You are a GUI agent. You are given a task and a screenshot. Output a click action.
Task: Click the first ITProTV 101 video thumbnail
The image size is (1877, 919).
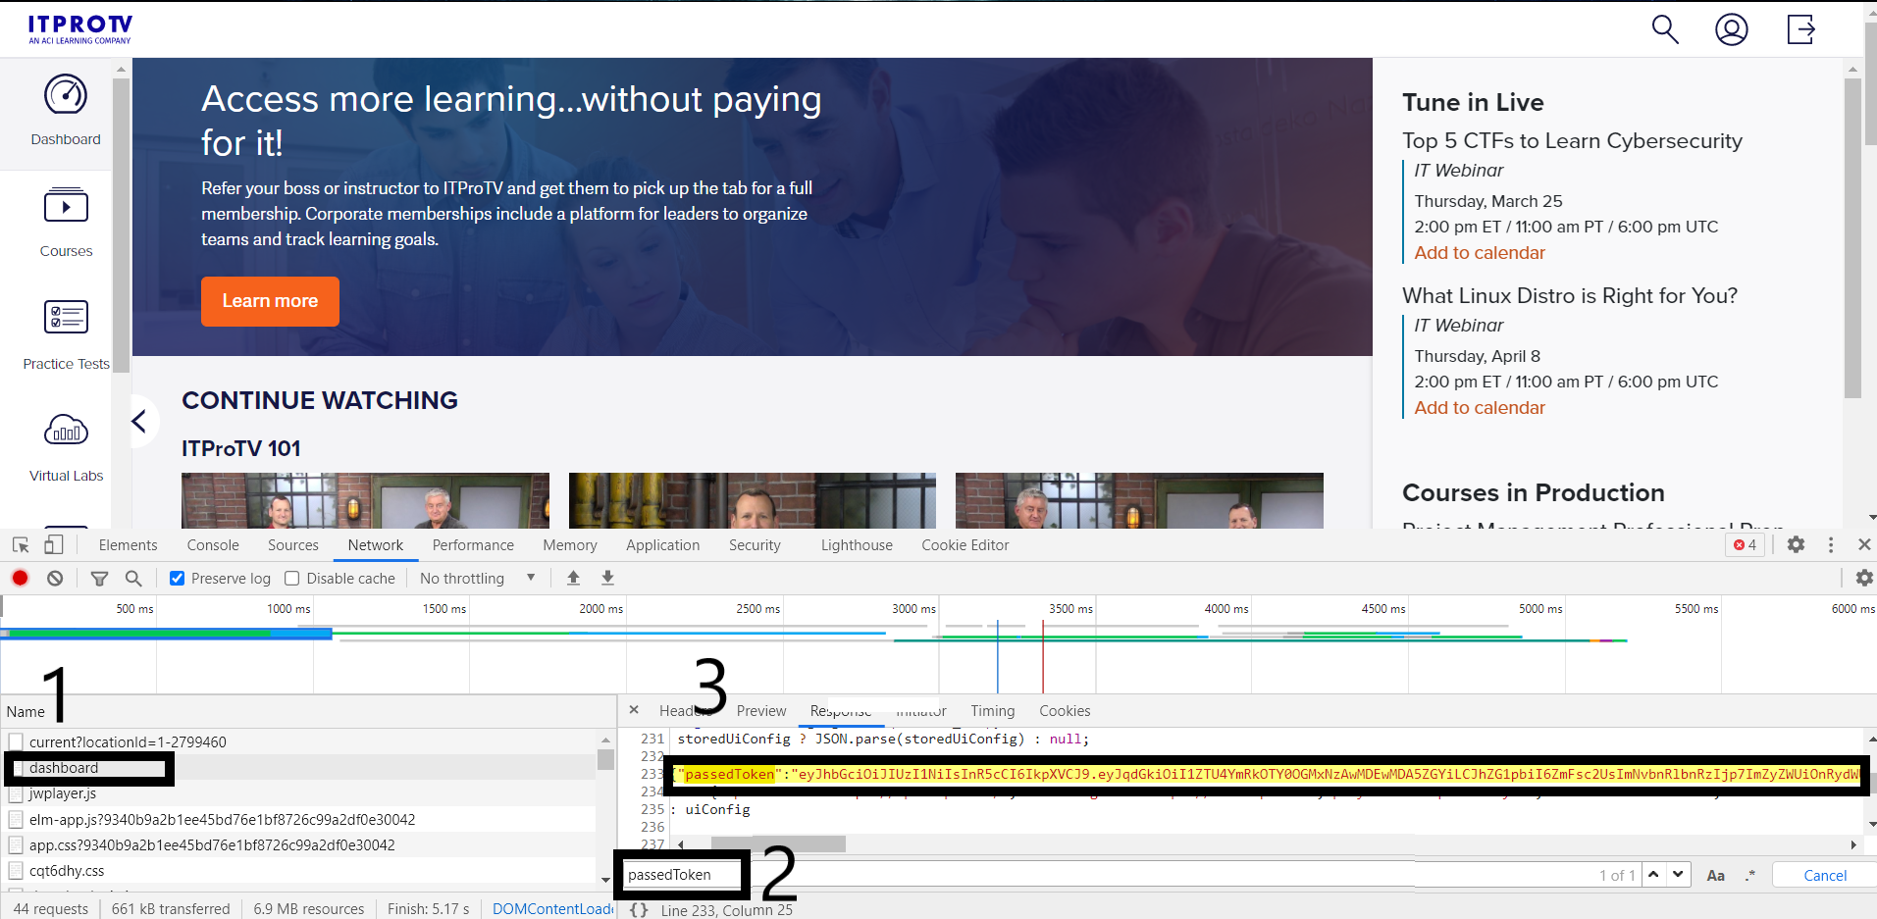365,501
